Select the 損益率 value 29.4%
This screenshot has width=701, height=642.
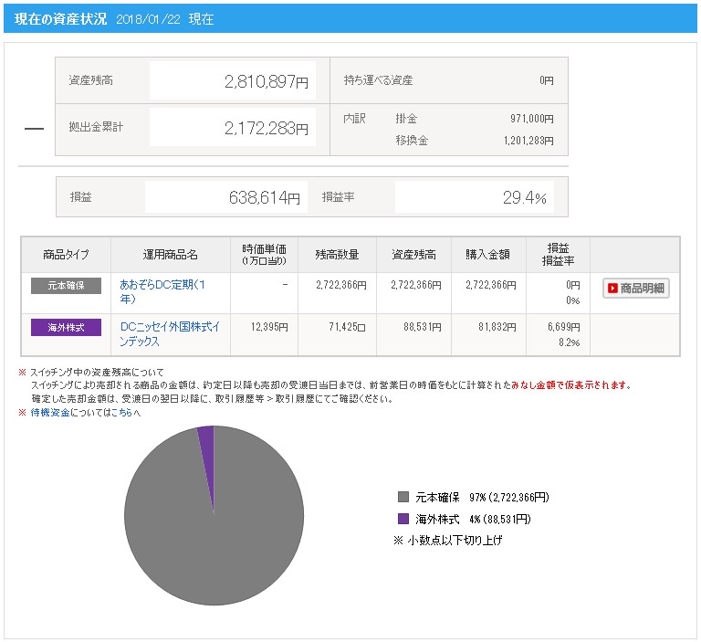tap(525, 197)
